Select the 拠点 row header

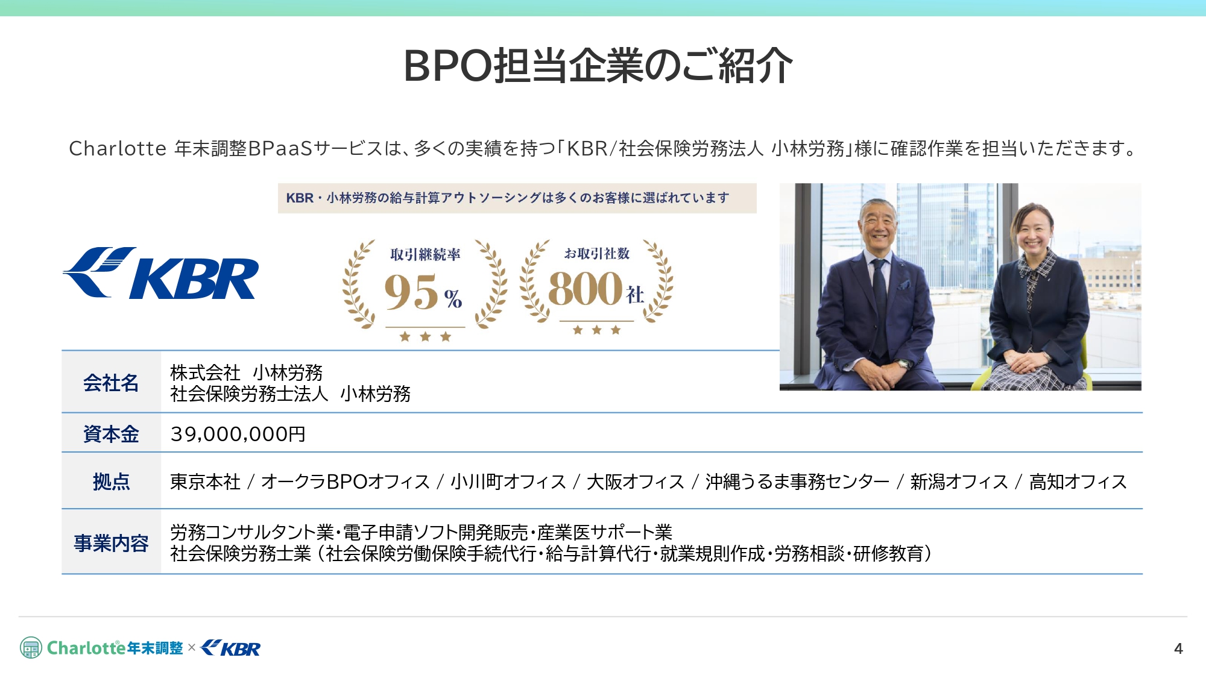pos(110,482)
